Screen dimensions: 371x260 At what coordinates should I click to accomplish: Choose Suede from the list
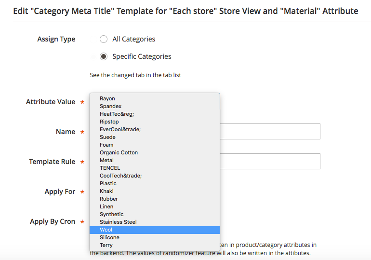pyautogui.click(x=107, y=137)
